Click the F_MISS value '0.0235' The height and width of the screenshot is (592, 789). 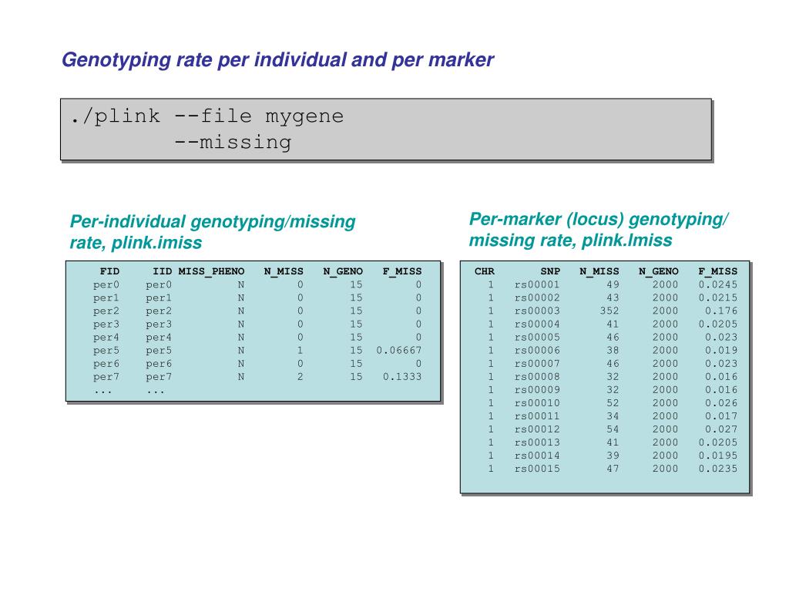[717, 469]
